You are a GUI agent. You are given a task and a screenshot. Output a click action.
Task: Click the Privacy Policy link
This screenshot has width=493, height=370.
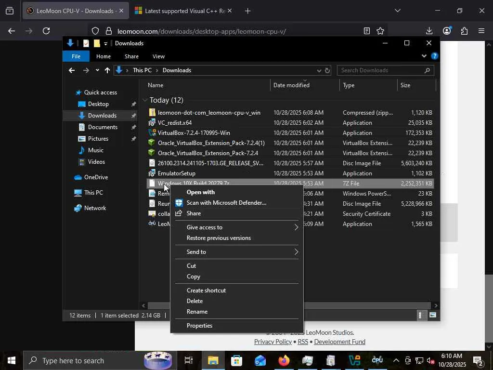click(273, 342)
